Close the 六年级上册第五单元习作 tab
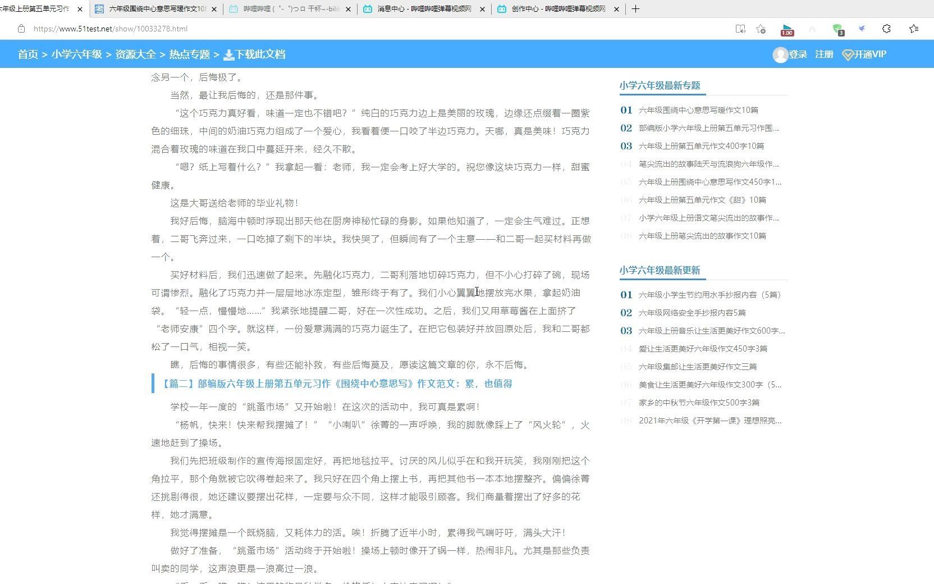This screenshot has width=934, height=584. tap(80, 9)
